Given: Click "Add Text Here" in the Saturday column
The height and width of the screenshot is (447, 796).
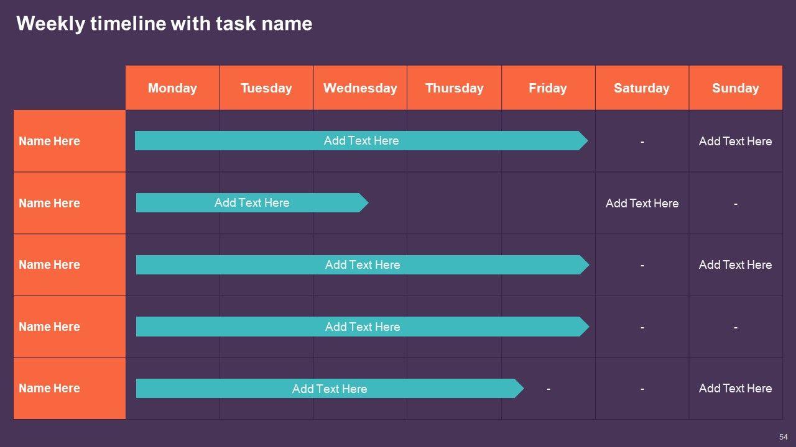Looking at the screenshot, I should pyautogui.click(x=642, y=203).
